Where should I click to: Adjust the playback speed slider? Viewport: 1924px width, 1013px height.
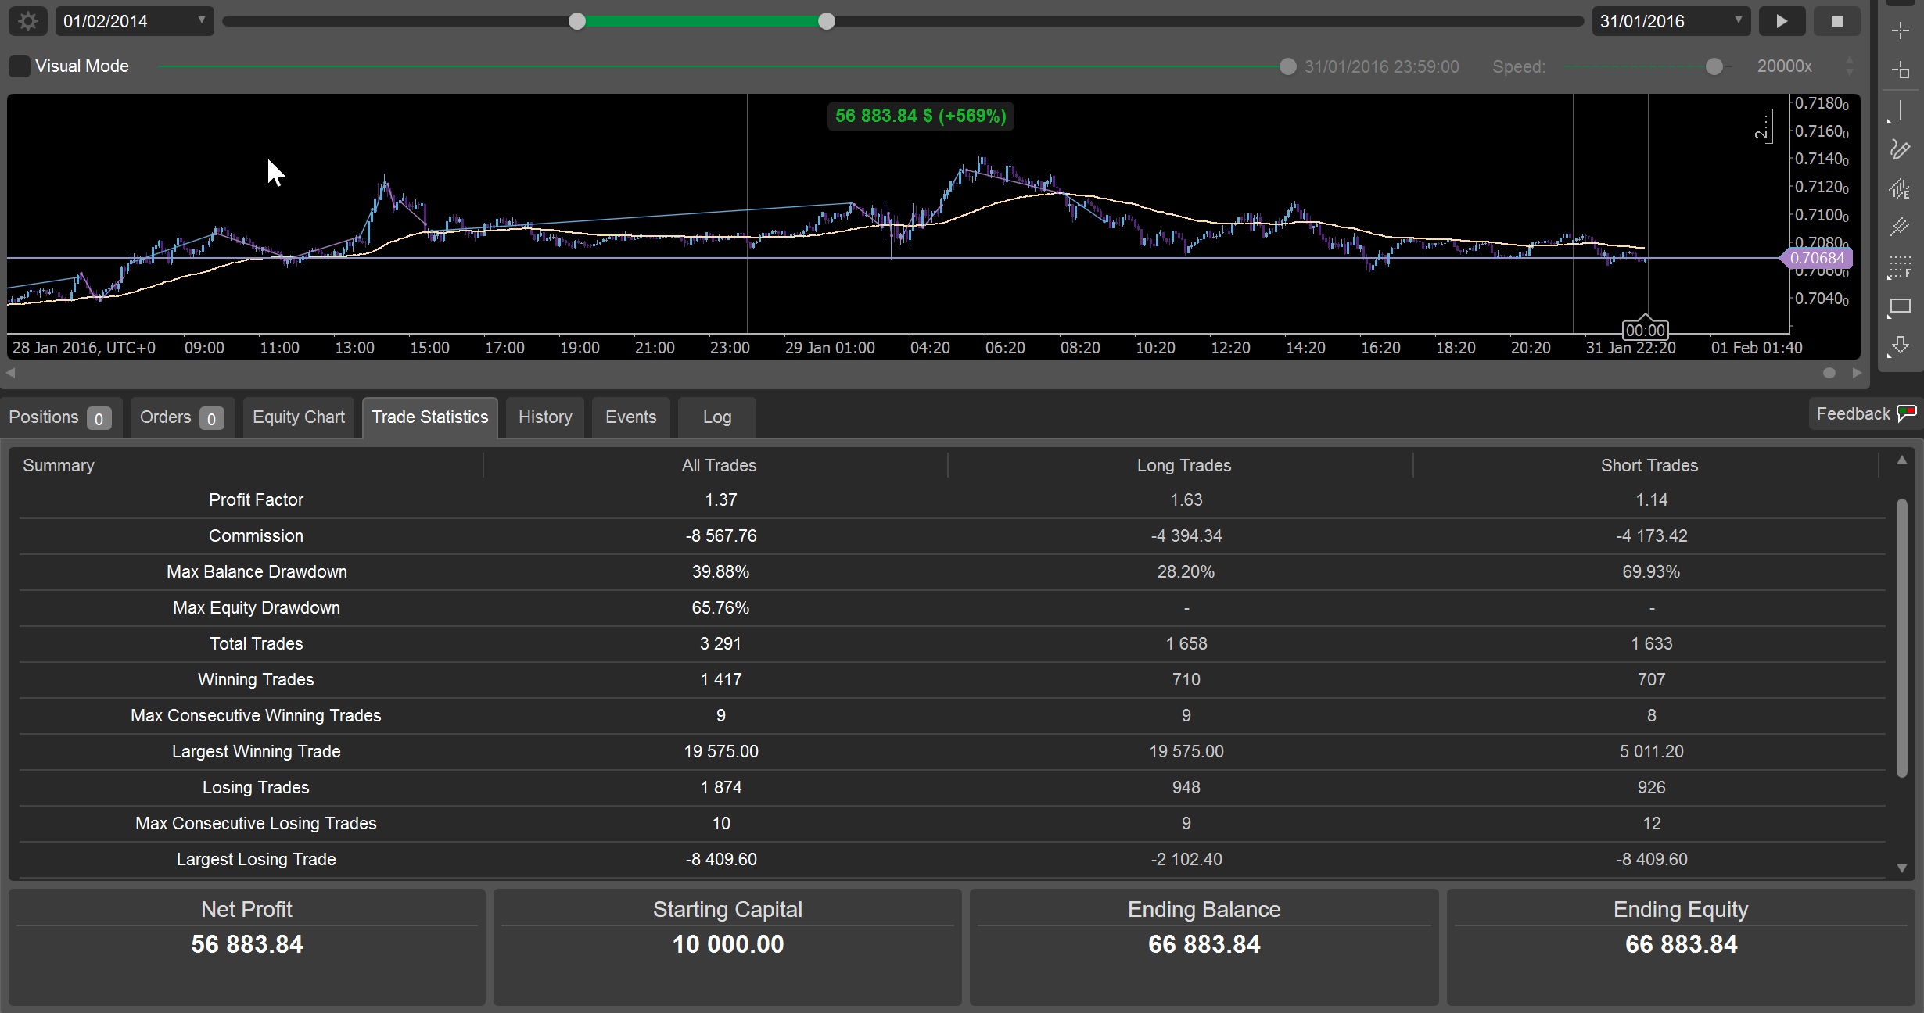(1714, 66)
